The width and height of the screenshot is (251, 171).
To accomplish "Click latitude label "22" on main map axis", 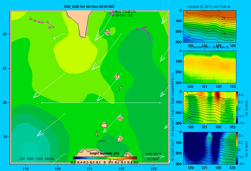I will click(x=5, y=34).
